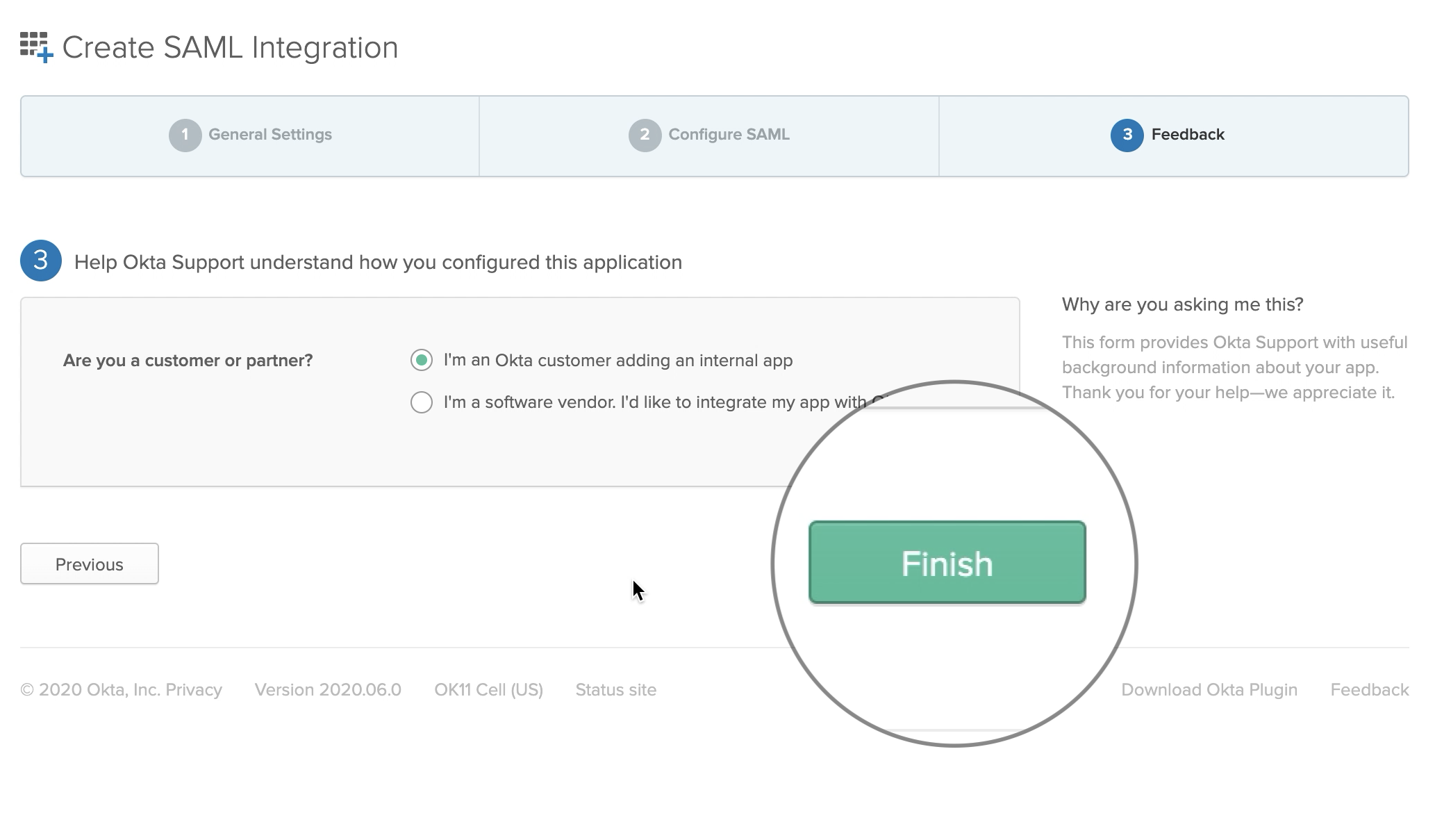Open the footer Feedback link
1435x822 pixels.
tap(1369, 689)
